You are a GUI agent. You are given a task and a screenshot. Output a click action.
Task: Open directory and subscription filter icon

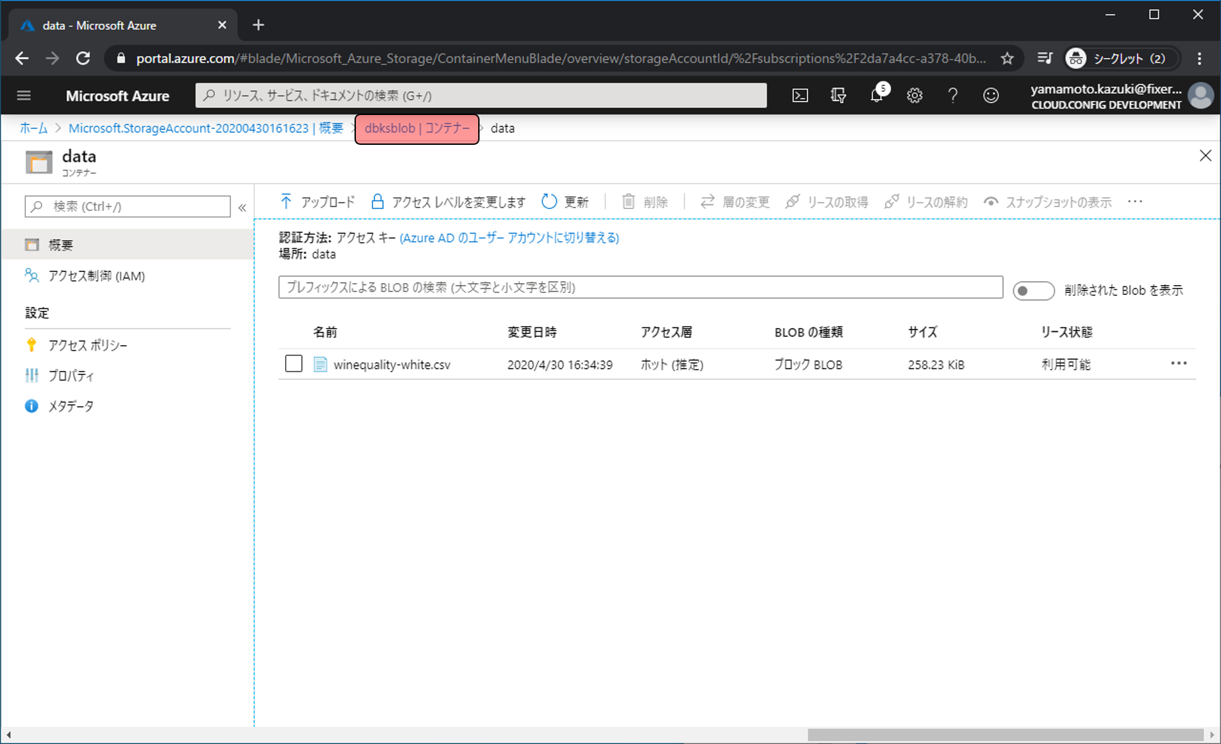point(838,96)
